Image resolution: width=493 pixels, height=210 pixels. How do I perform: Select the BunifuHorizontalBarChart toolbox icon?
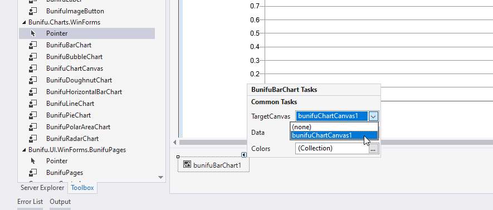[x=33, y=92]
